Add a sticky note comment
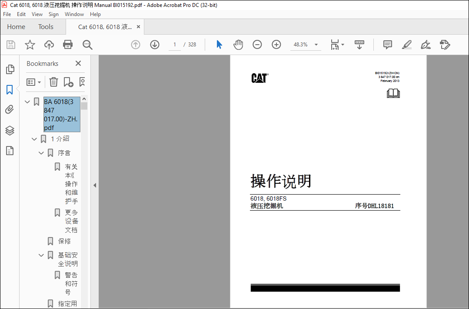 [x=388, y=45]
